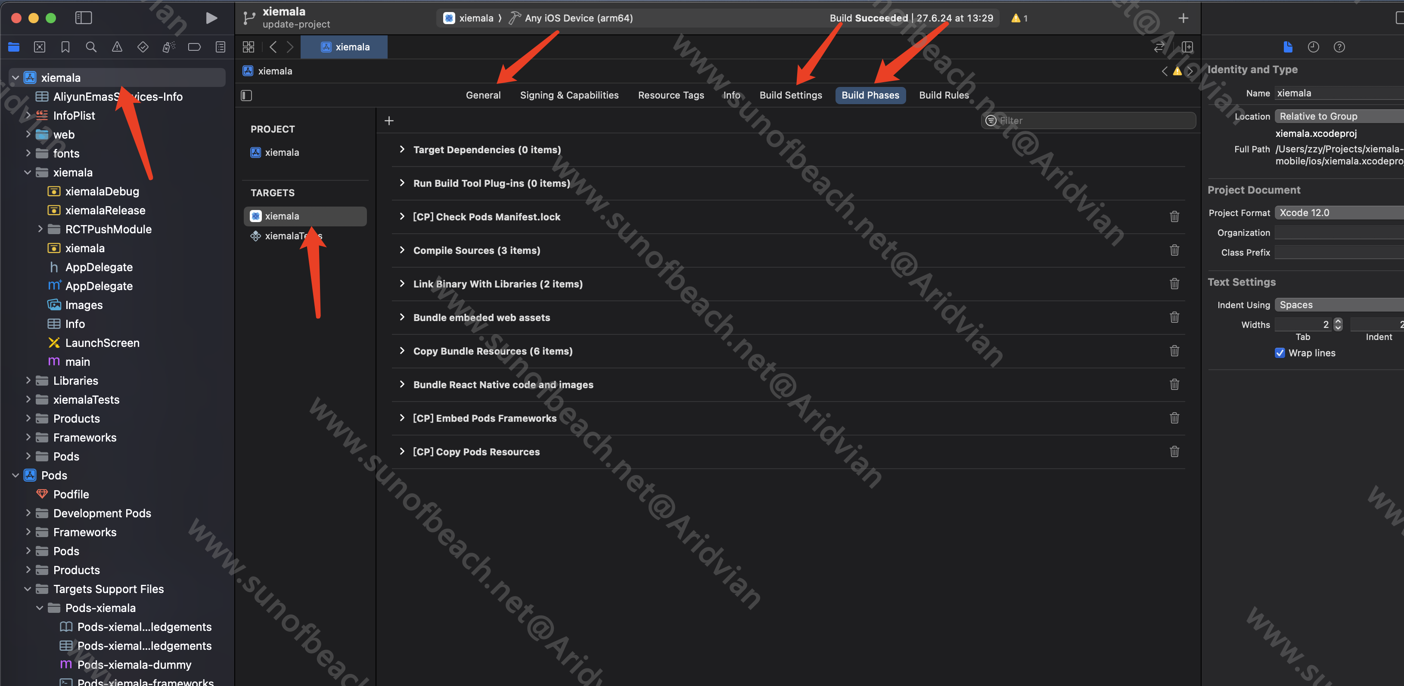This screenshot has height=686, width=1404.
Task: Show the History inspector
Action: pos(1314,47)
